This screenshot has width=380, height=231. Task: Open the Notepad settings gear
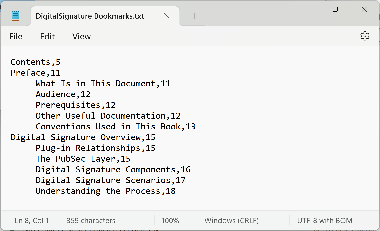coord(365,36)
